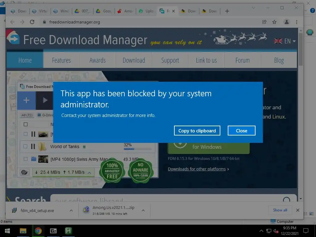The height and width of the screenshot is (237, 316).
Task: Share this page icon
Action: (264, 22)
